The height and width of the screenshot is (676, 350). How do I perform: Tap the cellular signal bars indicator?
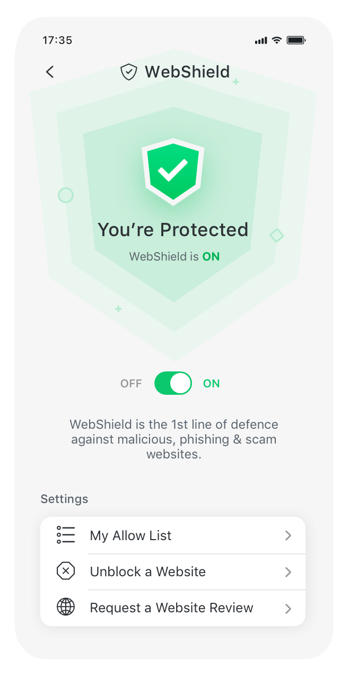coord(260,39)
